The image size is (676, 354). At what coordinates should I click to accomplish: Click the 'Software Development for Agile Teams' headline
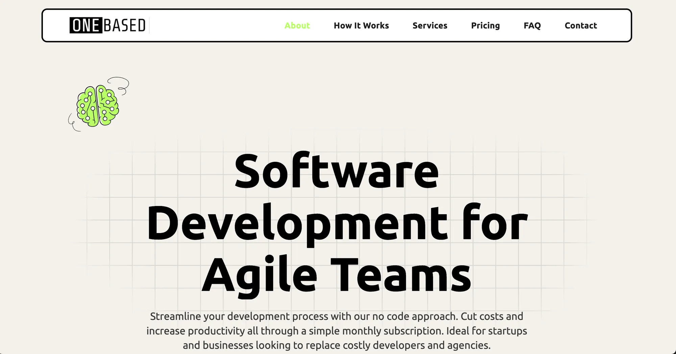[x=338, y=223]
